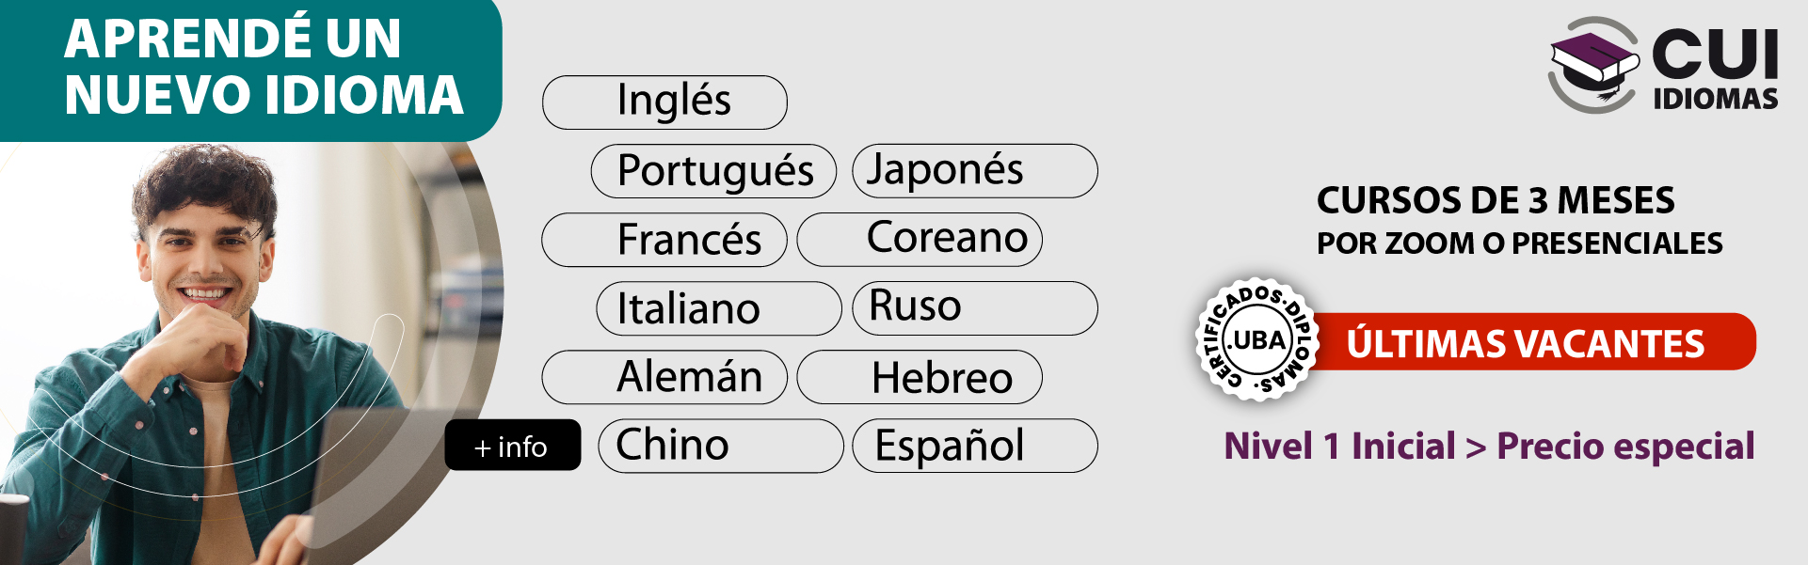The width and height of the screenshot is (1808, 565).
Task: Follow the Nivel 1 Inicial Precio especial link
Action: 1489,446
